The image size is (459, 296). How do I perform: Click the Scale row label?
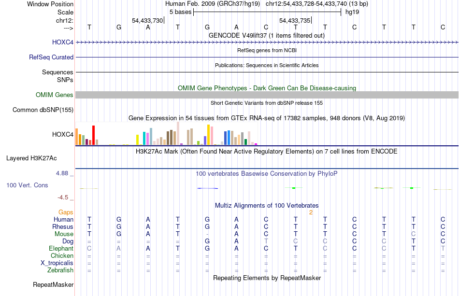65,12
